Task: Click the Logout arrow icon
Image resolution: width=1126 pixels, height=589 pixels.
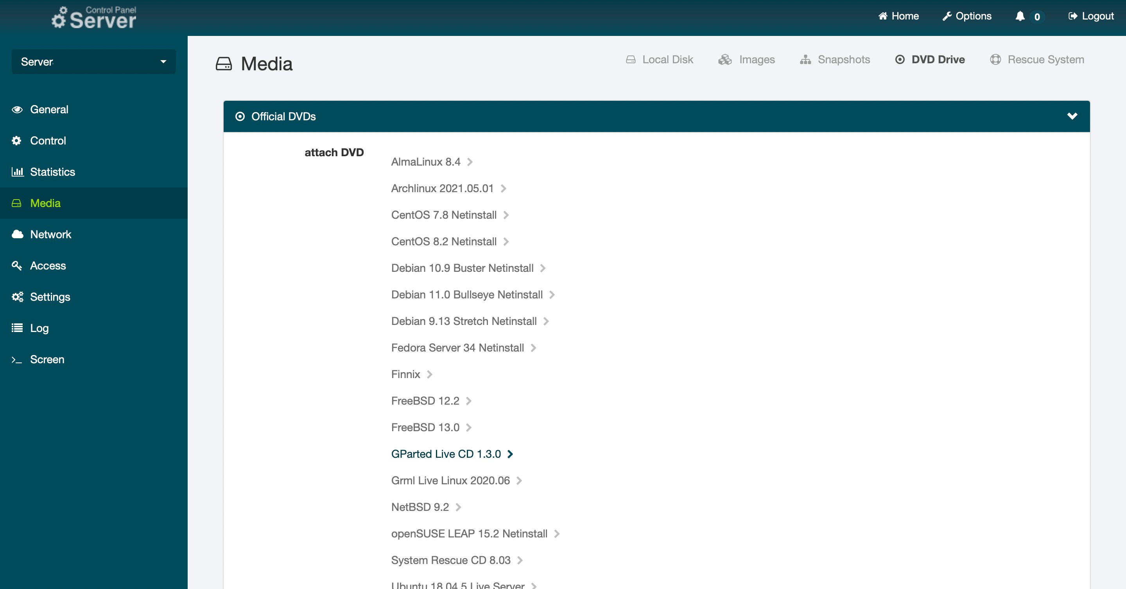Action: [1073, 16]
